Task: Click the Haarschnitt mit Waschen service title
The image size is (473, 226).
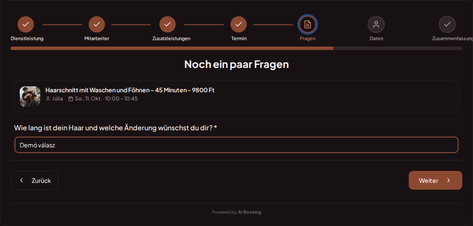Action: pyautogui.click(x=130, y=90)
